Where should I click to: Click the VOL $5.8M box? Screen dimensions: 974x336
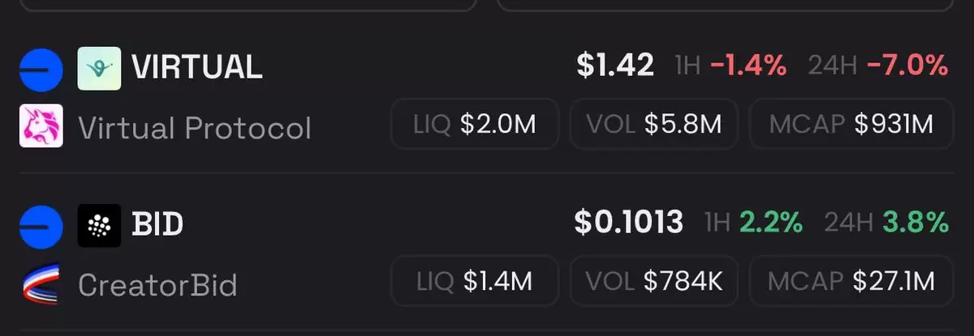(x=654, y=124)
